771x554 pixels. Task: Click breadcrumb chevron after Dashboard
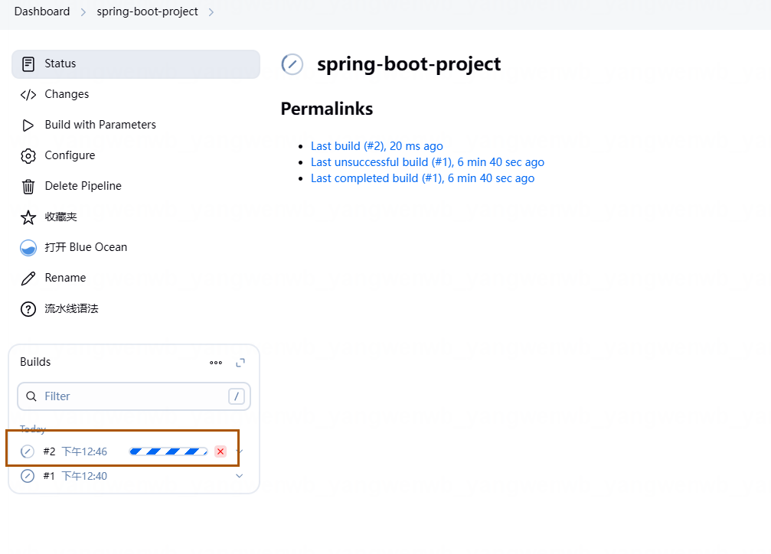[83, 12]
